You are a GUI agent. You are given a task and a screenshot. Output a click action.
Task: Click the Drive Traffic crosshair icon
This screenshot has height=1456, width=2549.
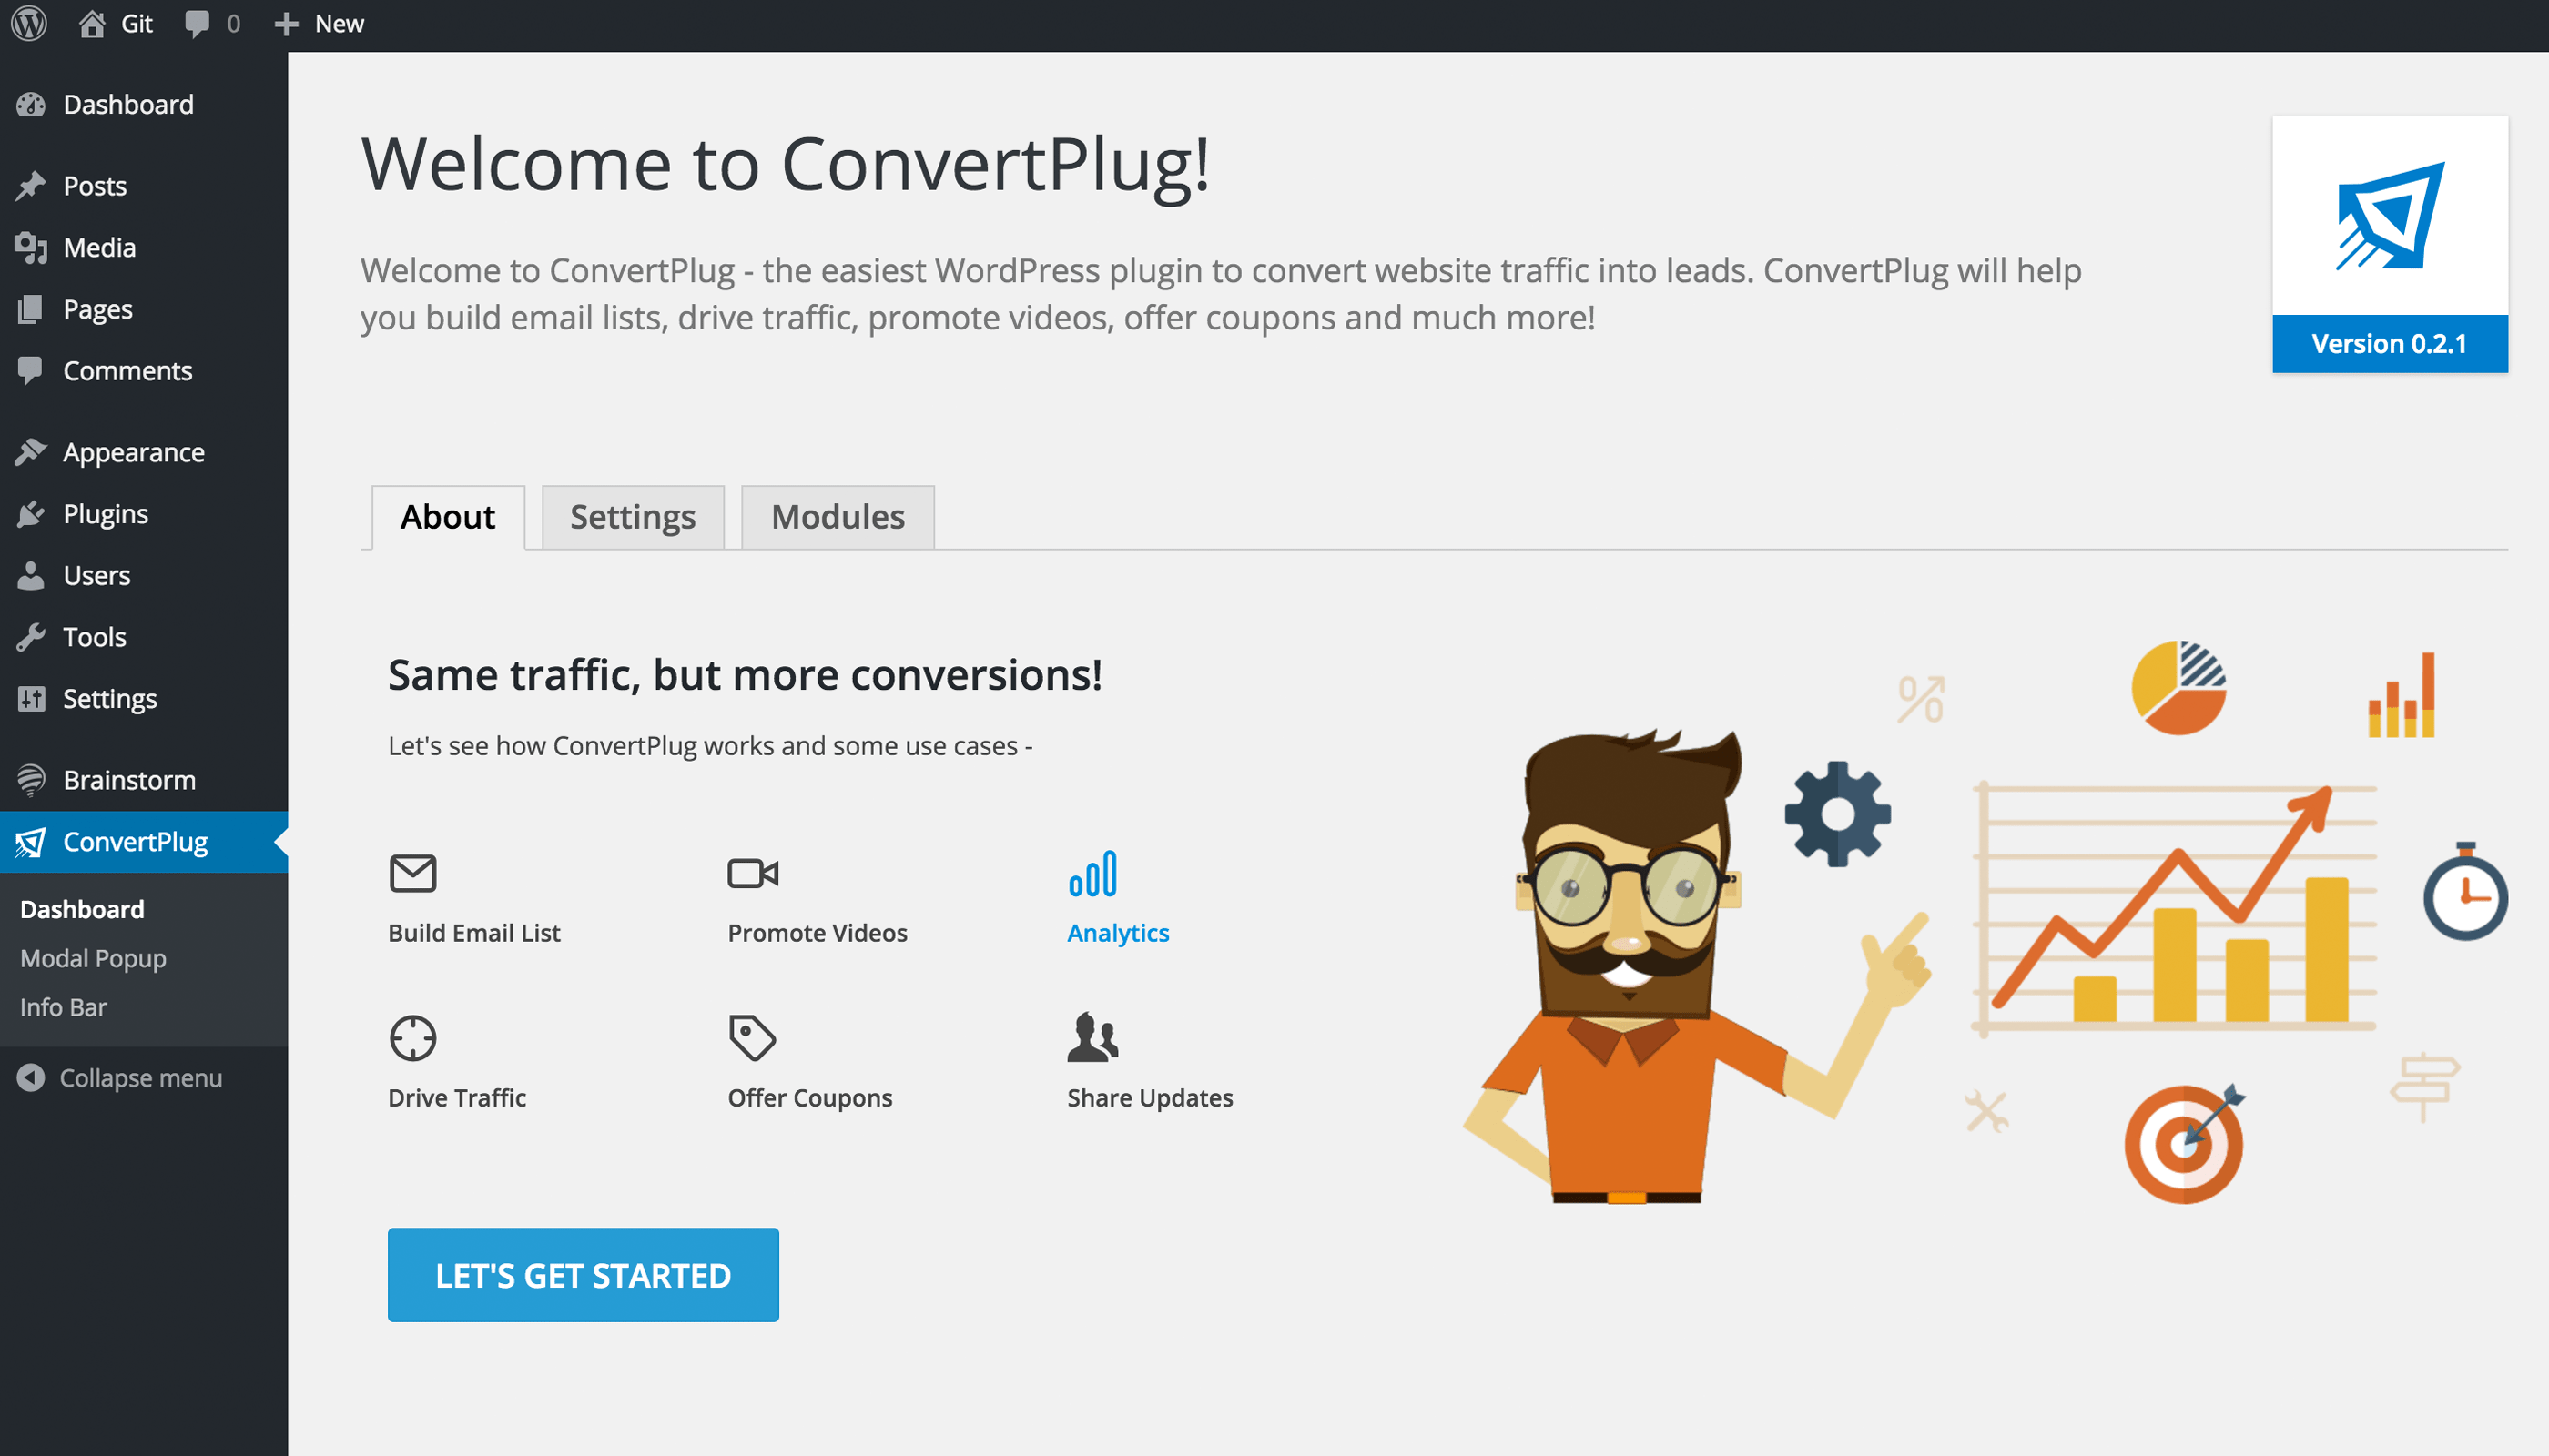412,1038
